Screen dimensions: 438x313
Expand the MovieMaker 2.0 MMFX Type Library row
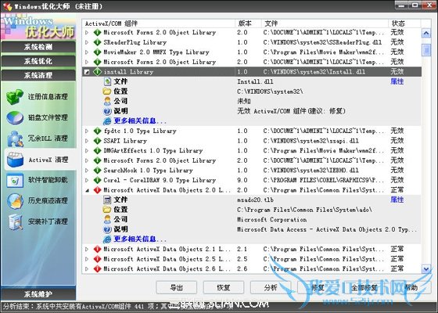click(87, 52)
